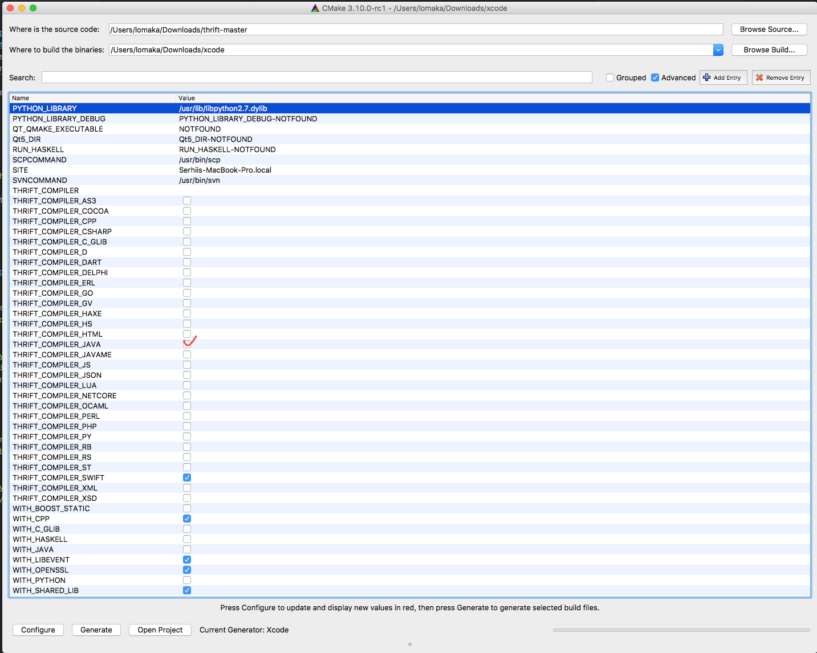
Task: Check THRIFT_COMPILER_RB checkbox
Action: [x=187, y=447]
